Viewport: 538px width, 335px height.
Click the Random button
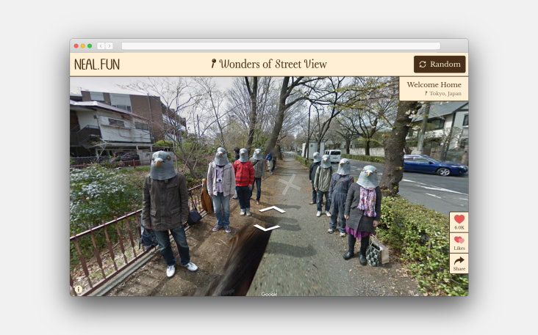click(x=440, y=65)
